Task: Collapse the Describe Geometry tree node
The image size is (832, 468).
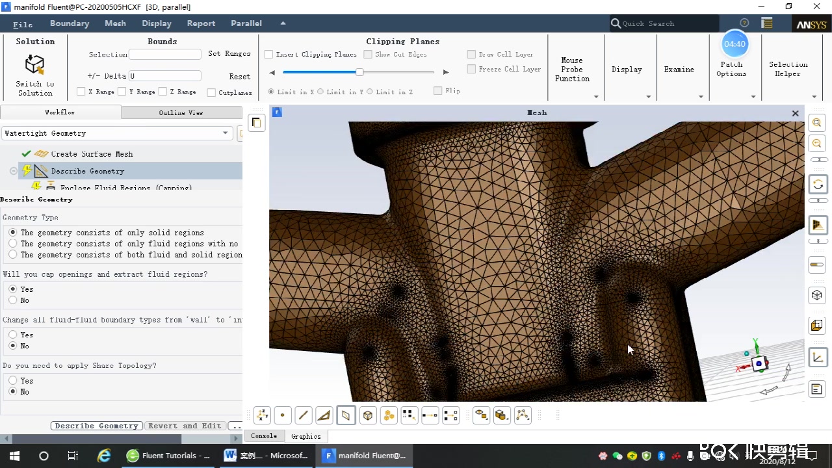Action: tap(14, 171)
